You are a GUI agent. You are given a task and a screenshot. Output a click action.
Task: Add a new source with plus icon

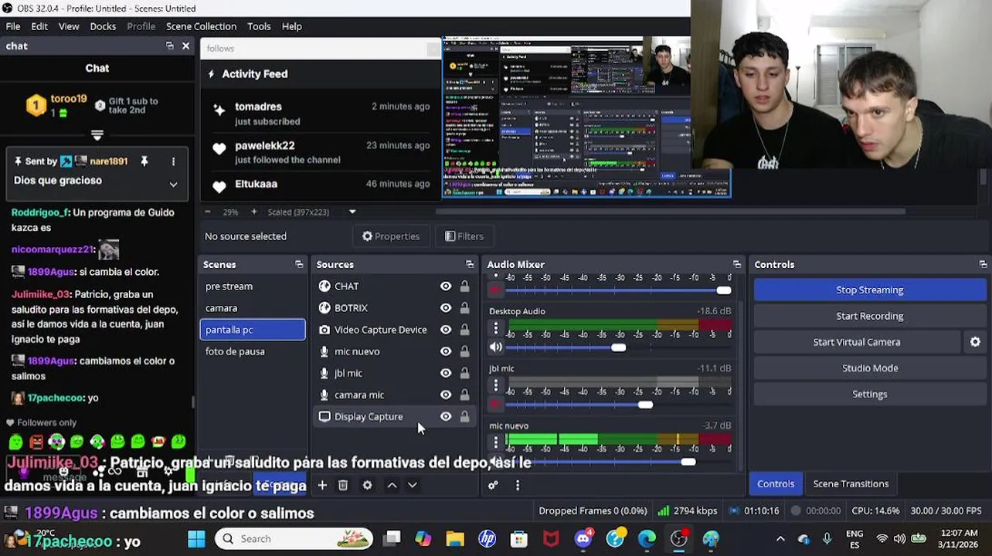[322, 485]
